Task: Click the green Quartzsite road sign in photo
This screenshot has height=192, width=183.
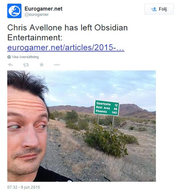Action: [x=107, y=108]
